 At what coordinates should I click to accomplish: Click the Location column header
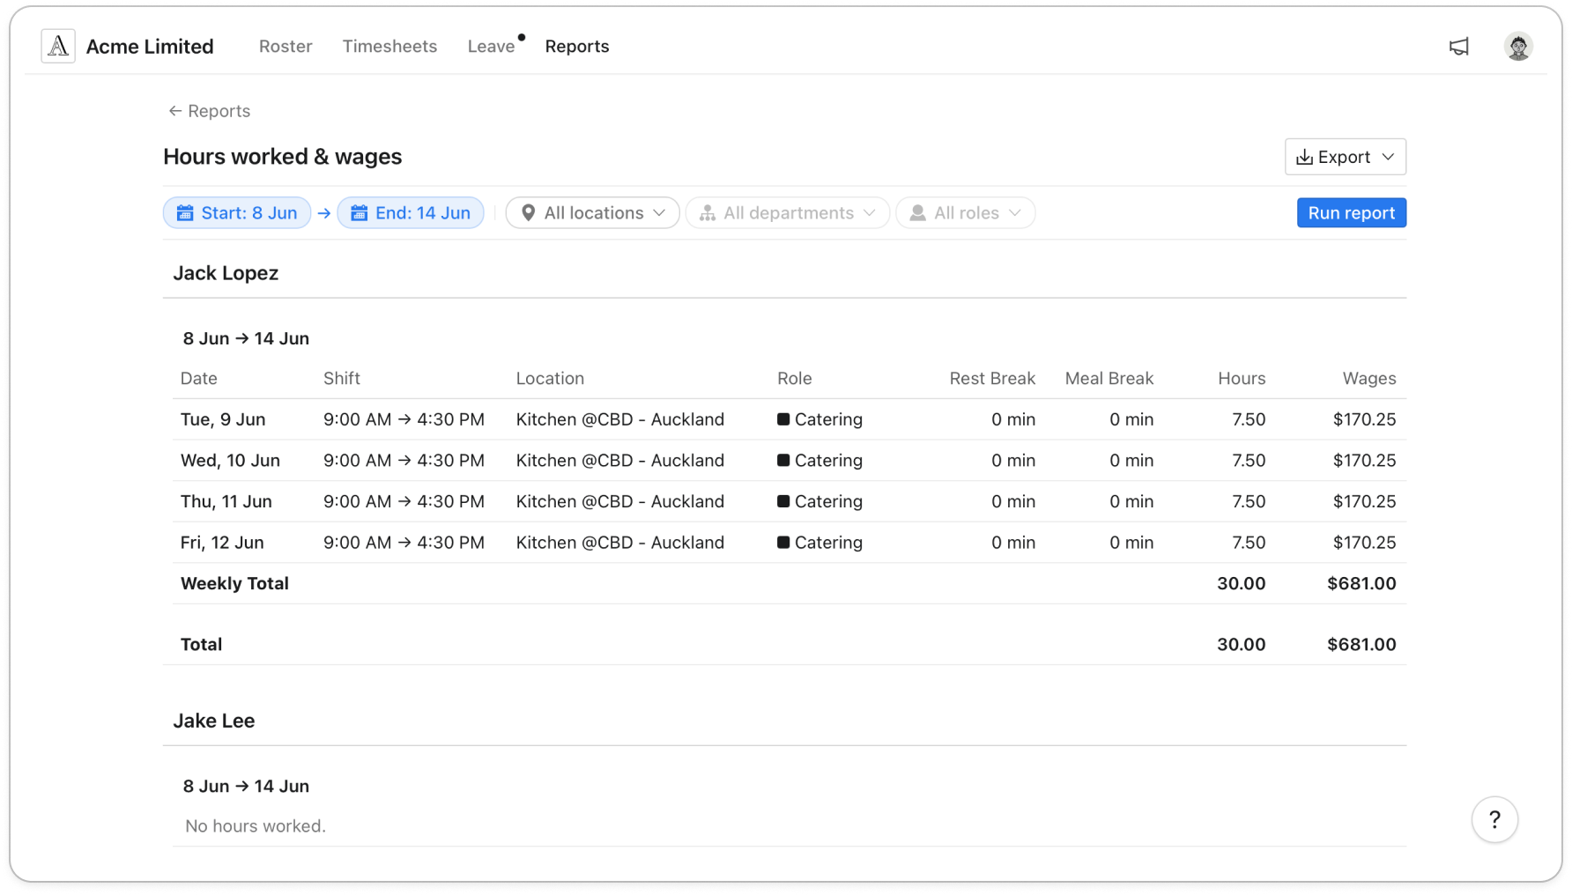pos(550,379)
